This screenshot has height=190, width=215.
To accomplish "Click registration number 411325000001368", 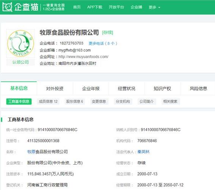I will [43, 141].
